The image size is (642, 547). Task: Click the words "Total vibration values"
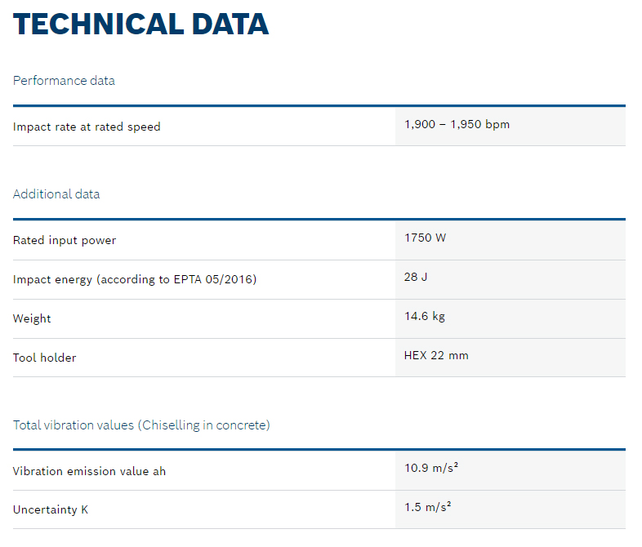pyautogui.click(x=74, y=425)
